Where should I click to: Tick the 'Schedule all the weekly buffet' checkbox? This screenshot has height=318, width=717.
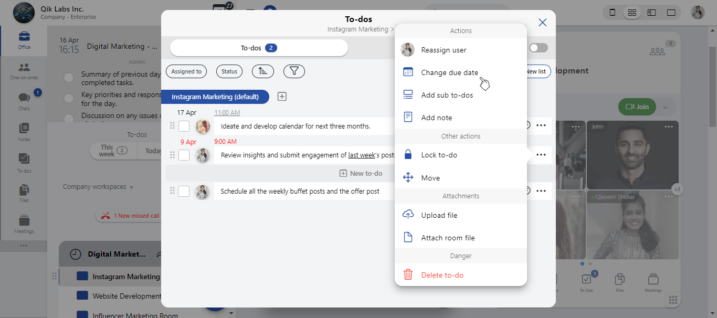pyautogui.click(x=184, y=192)
